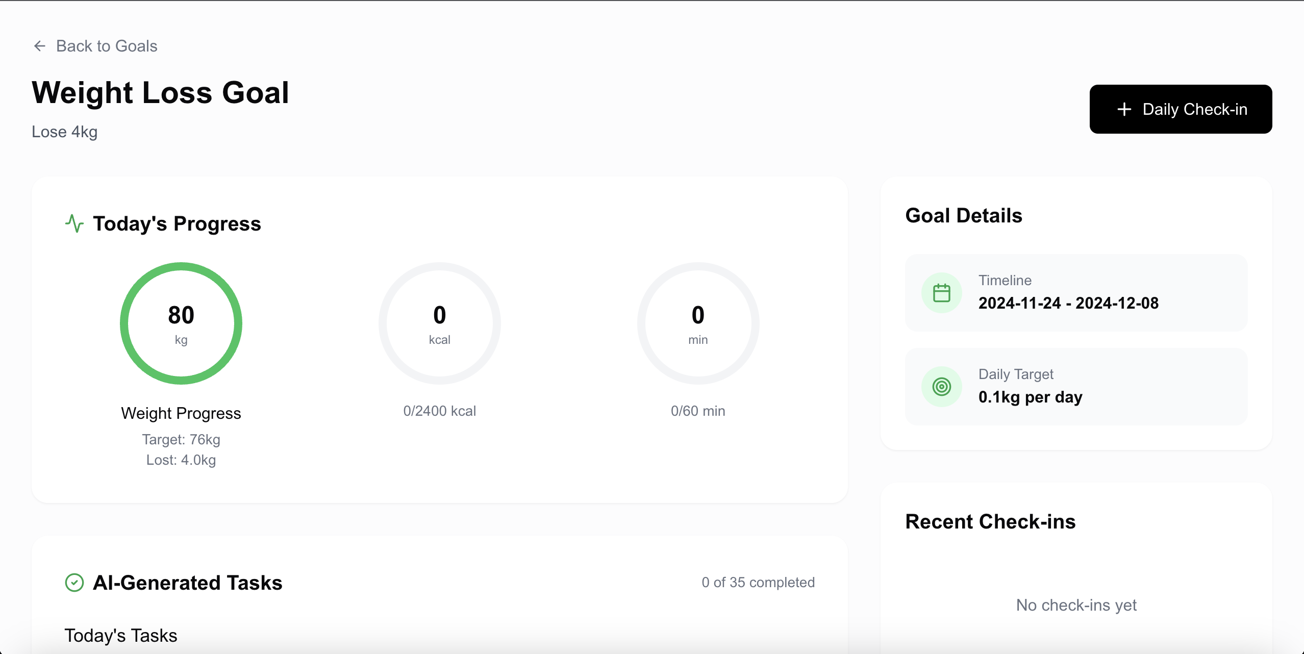Click the plus icon on Daily Check-in

point(1124,109)
